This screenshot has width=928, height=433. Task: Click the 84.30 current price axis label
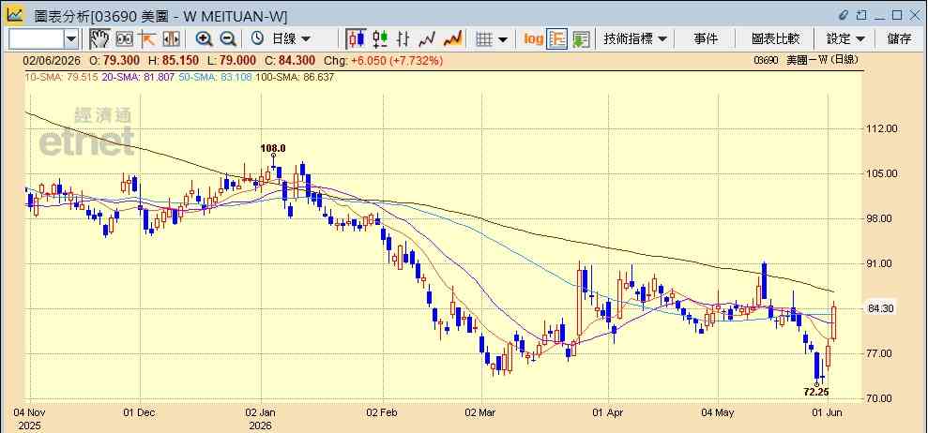pos(881,308)
